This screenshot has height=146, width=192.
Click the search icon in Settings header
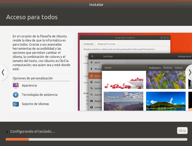[92, 56]
